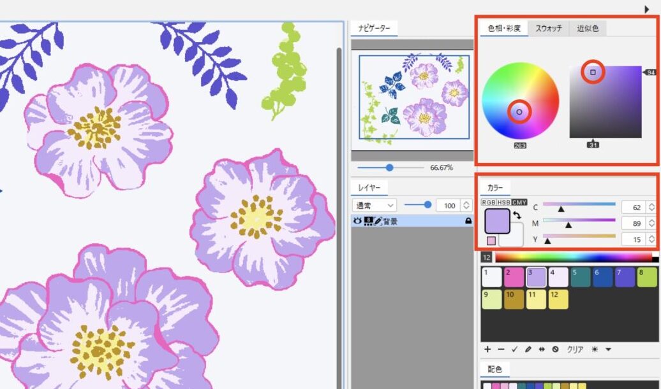The width and height of the screenshot is (661, 389).
Task: Click the M value field showing 89
Action: pos(634,223)
